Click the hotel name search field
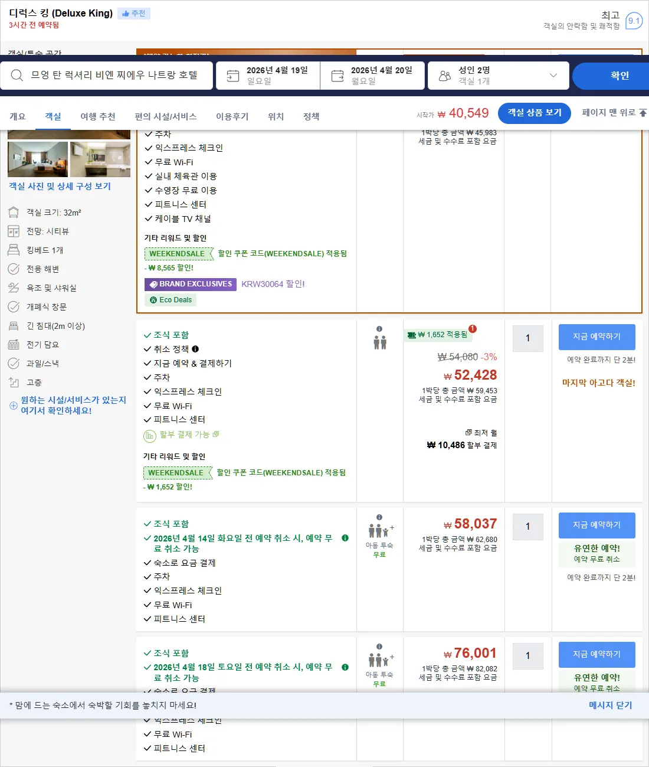Screen dimensions: 649x767 tap(107, 76)
